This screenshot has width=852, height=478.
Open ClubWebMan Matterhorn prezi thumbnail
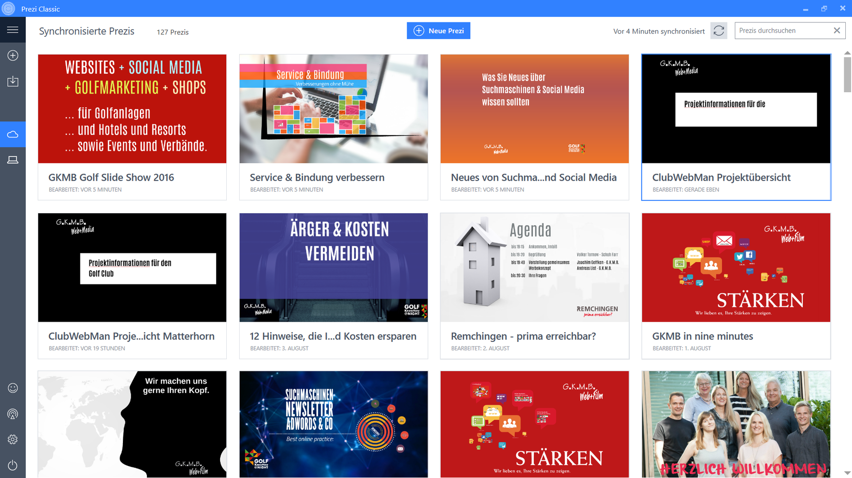pos(132,267)
